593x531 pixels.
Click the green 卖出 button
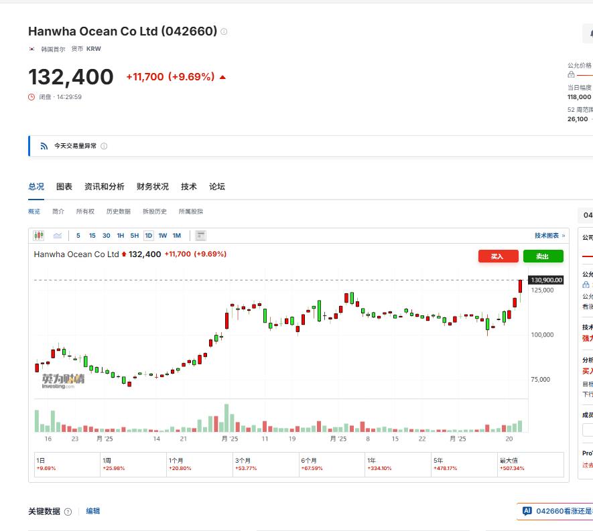click(543, 256)
